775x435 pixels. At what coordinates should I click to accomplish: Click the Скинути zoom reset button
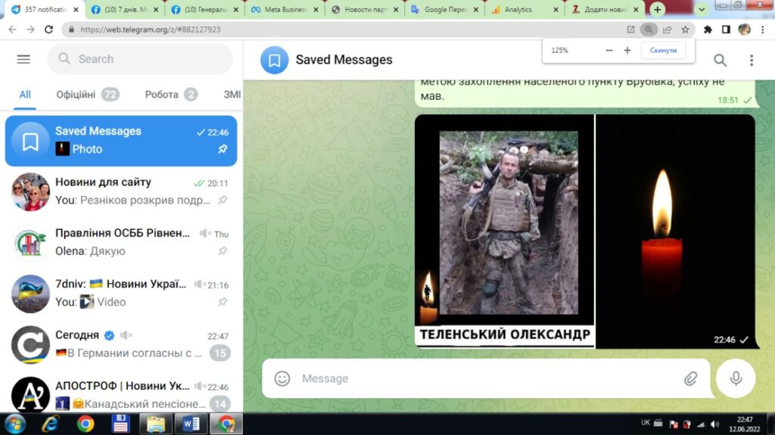click(663, 51)
